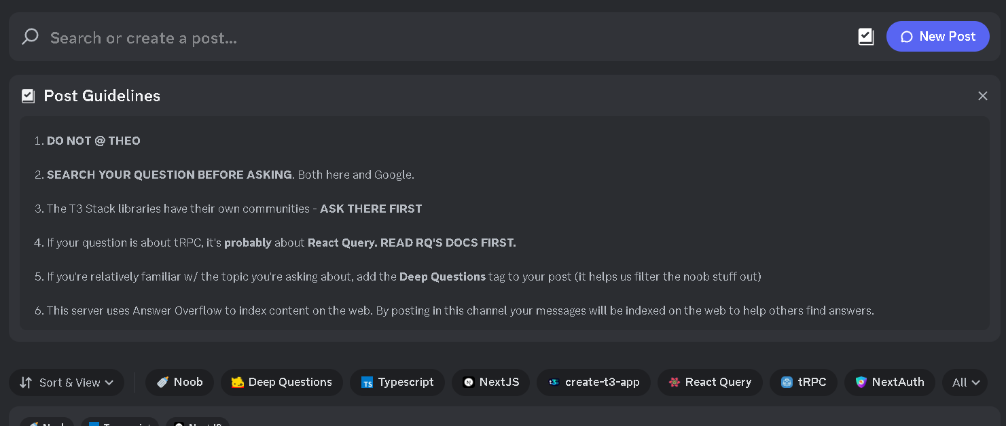Click the create-t3-app logo icon

[554, 383]
